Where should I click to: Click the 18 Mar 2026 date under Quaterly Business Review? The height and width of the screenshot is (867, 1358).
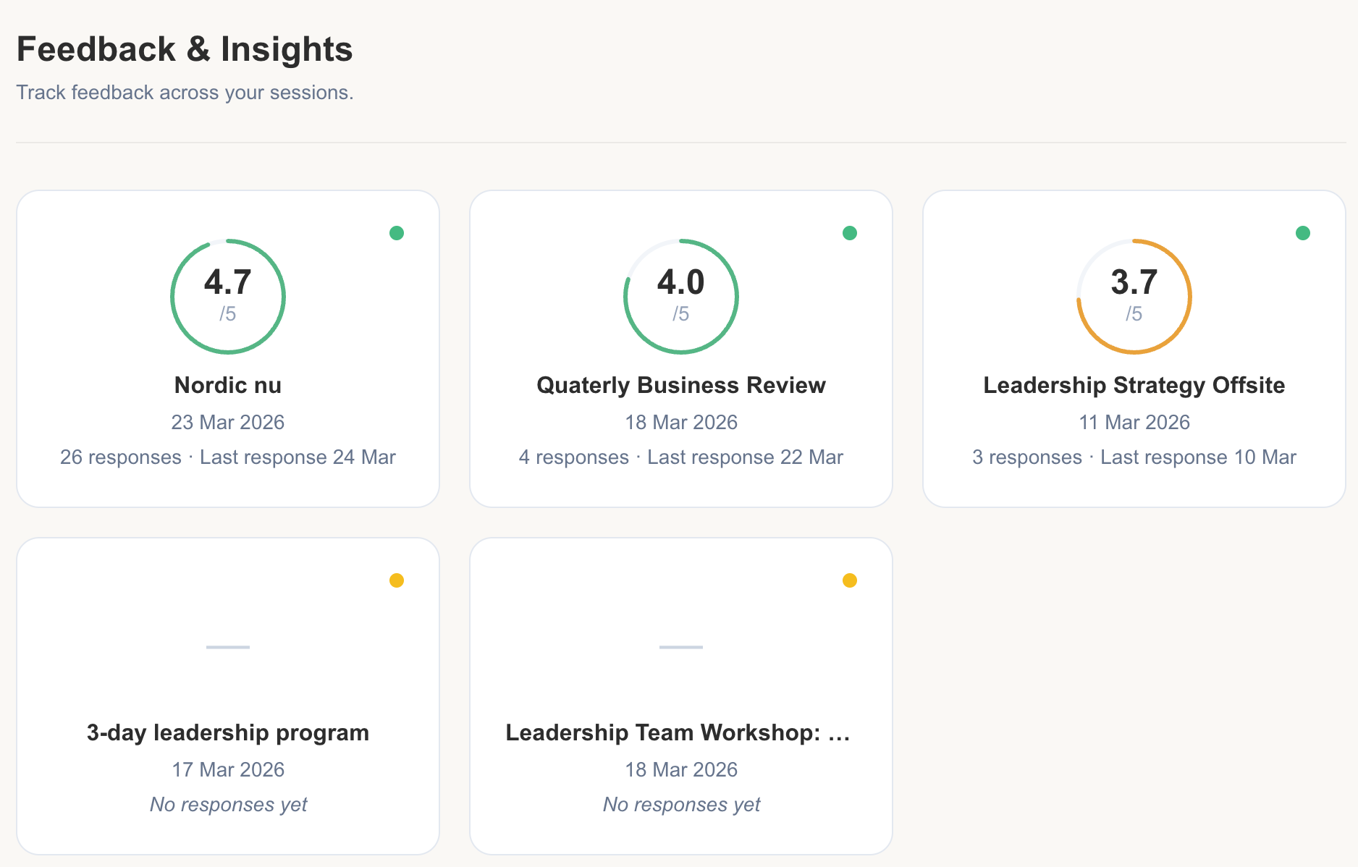680,422
